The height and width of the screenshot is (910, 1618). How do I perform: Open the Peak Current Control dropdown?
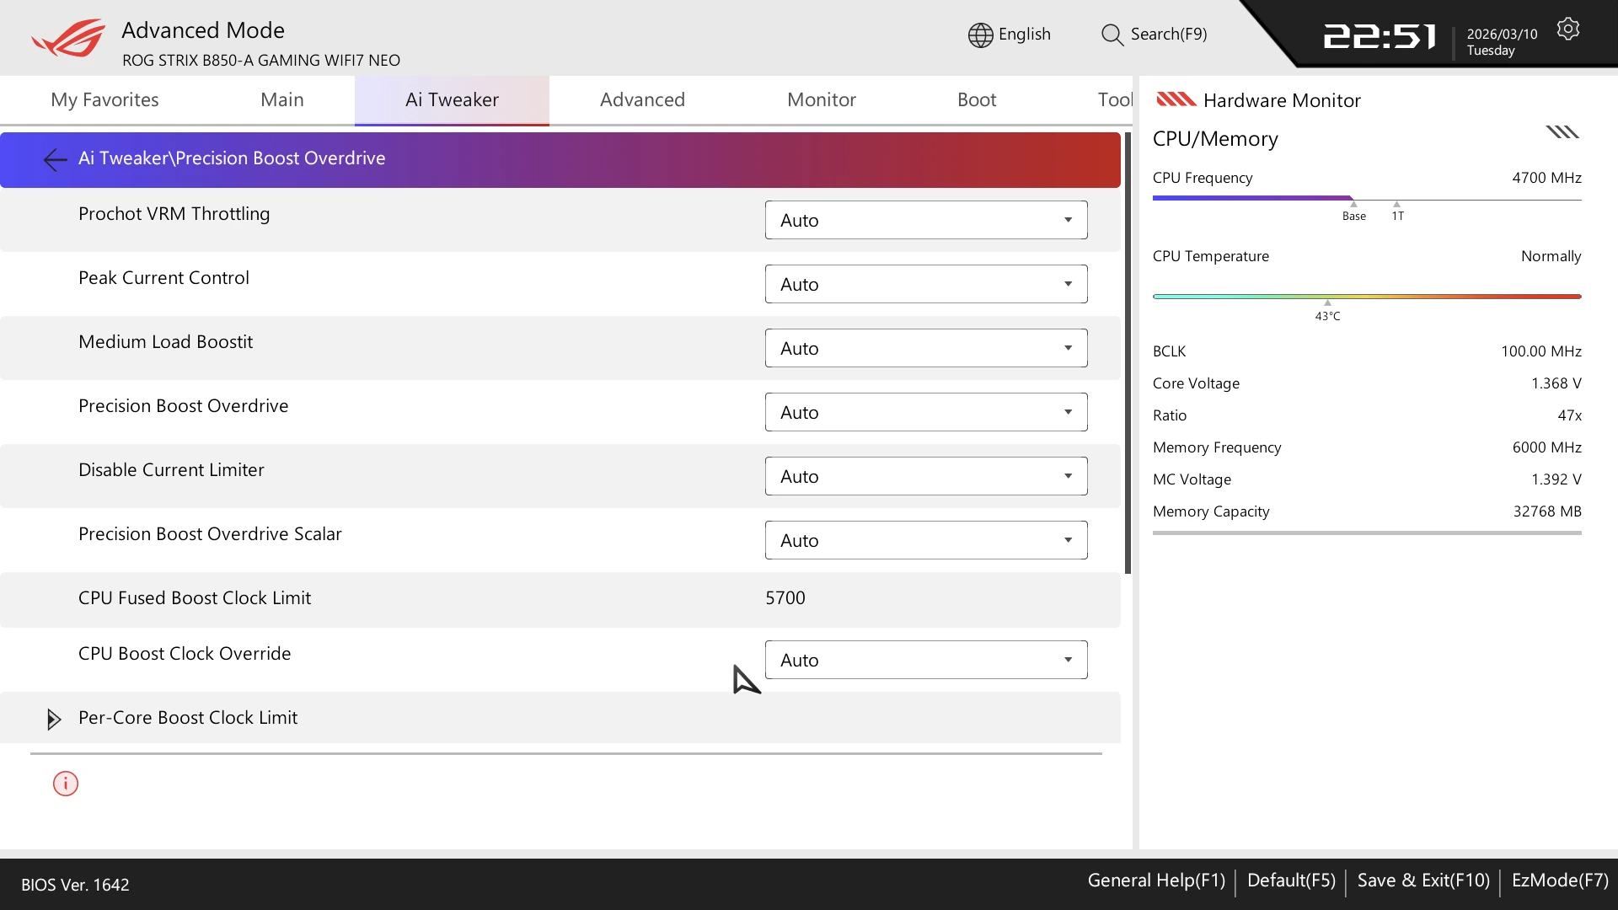[925, 284]
